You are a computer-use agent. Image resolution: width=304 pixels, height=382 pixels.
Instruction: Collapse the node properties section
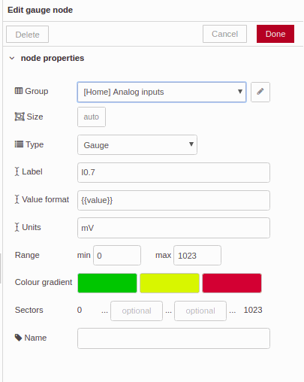tap(12, 58)
